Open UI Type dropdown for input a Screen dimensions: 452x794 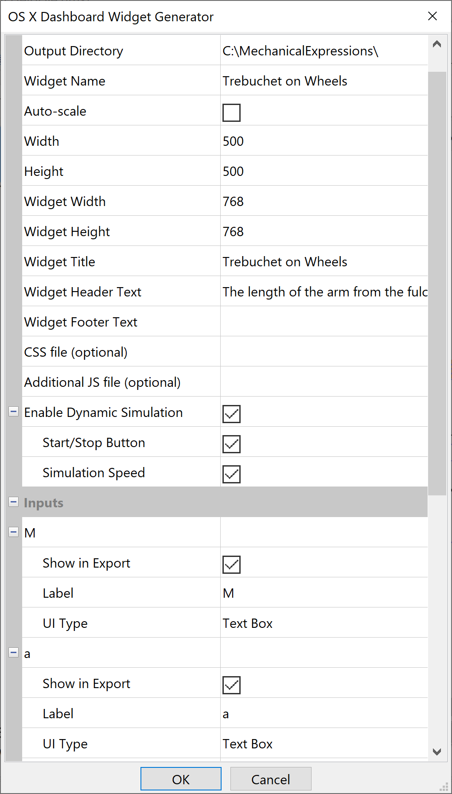323,744
